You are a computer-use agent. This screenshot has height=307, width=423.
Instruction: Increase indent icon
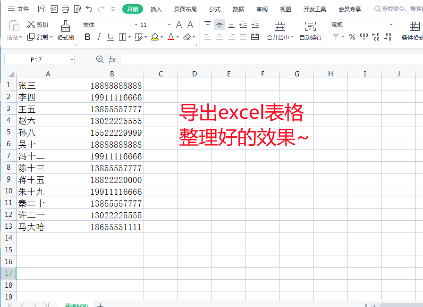tap(255, 25)
